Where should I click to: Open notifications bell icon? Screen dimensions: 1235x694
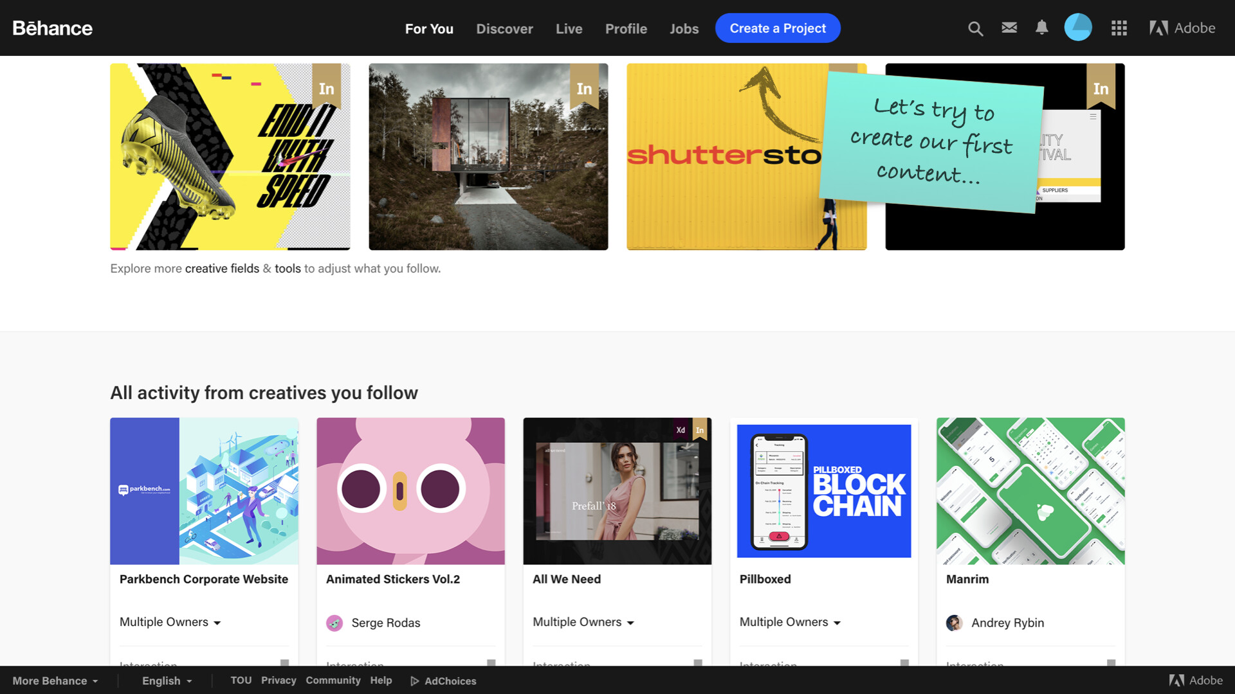coord(1041,28)
